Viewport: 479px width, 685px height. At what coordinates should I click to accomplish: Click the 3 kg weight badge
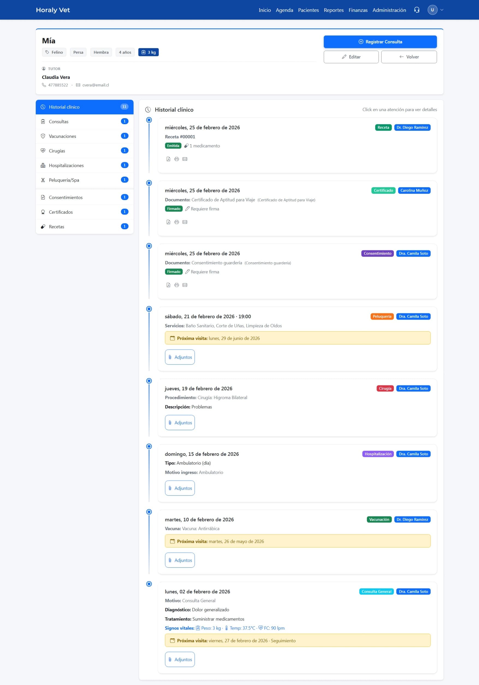coord(148,52)
